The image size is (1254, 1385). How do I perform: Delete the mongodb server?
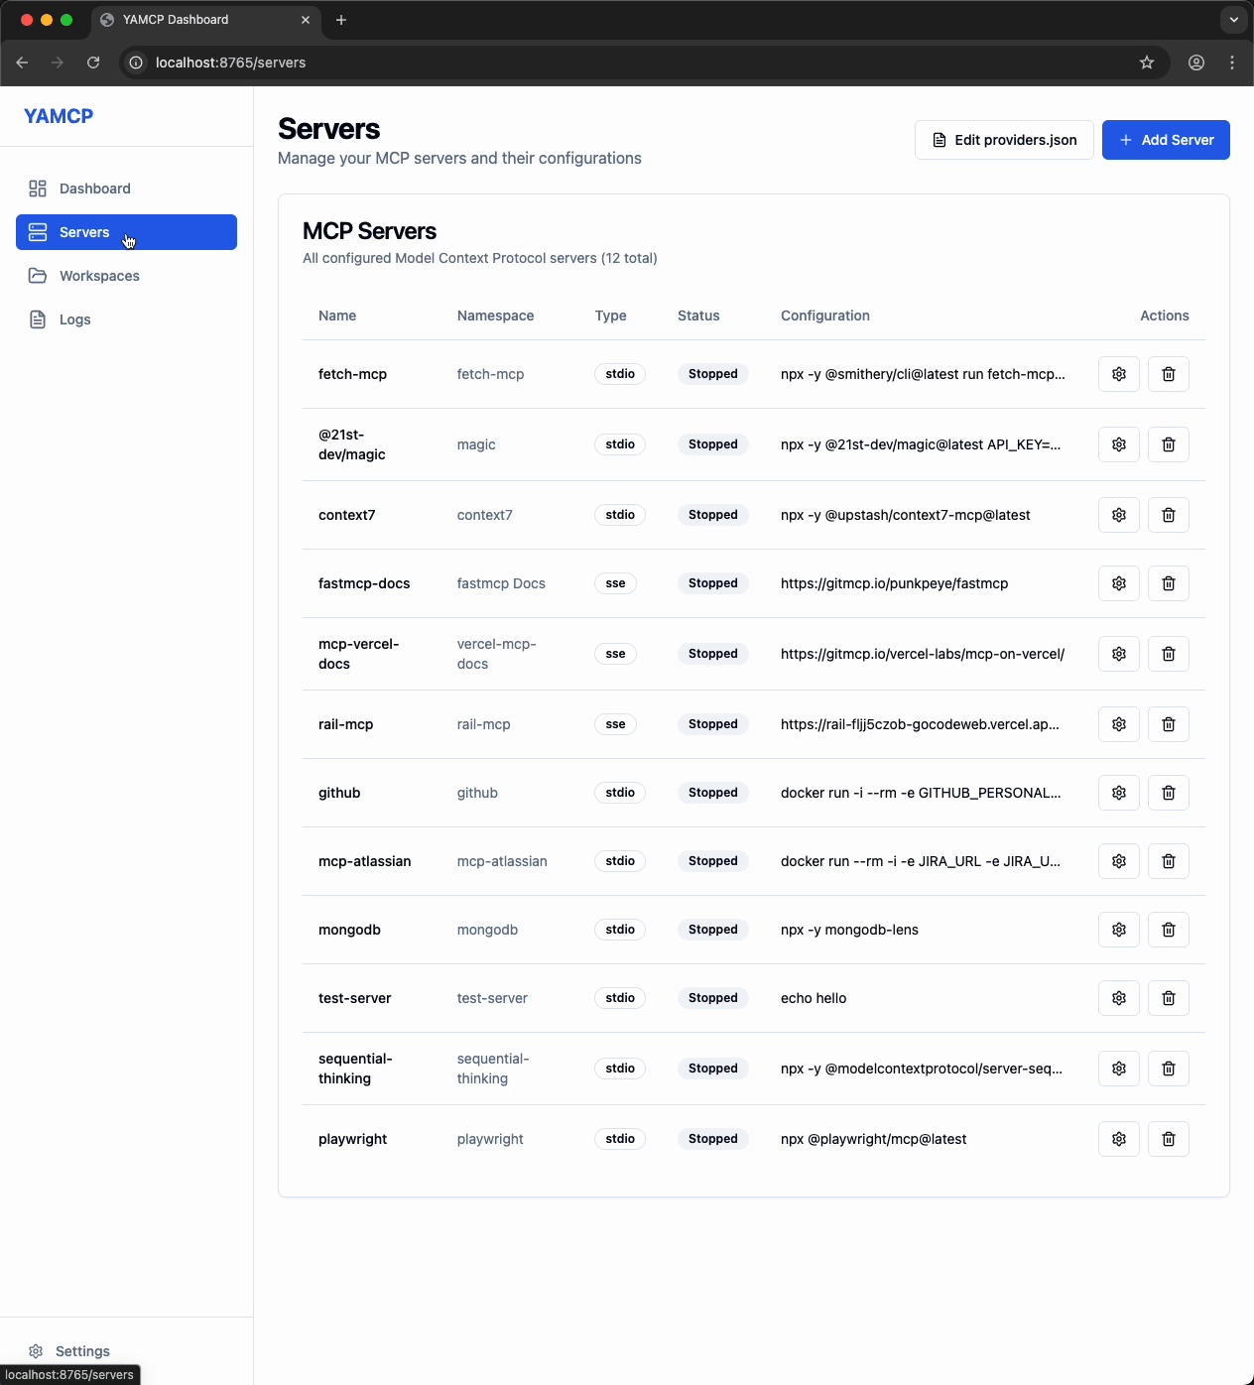pyautogui.click(x=1169, y=930)
